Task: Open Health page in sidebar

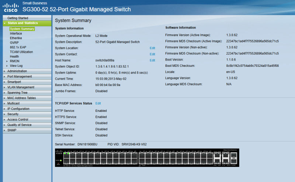Action: click(x=14, y=56)
